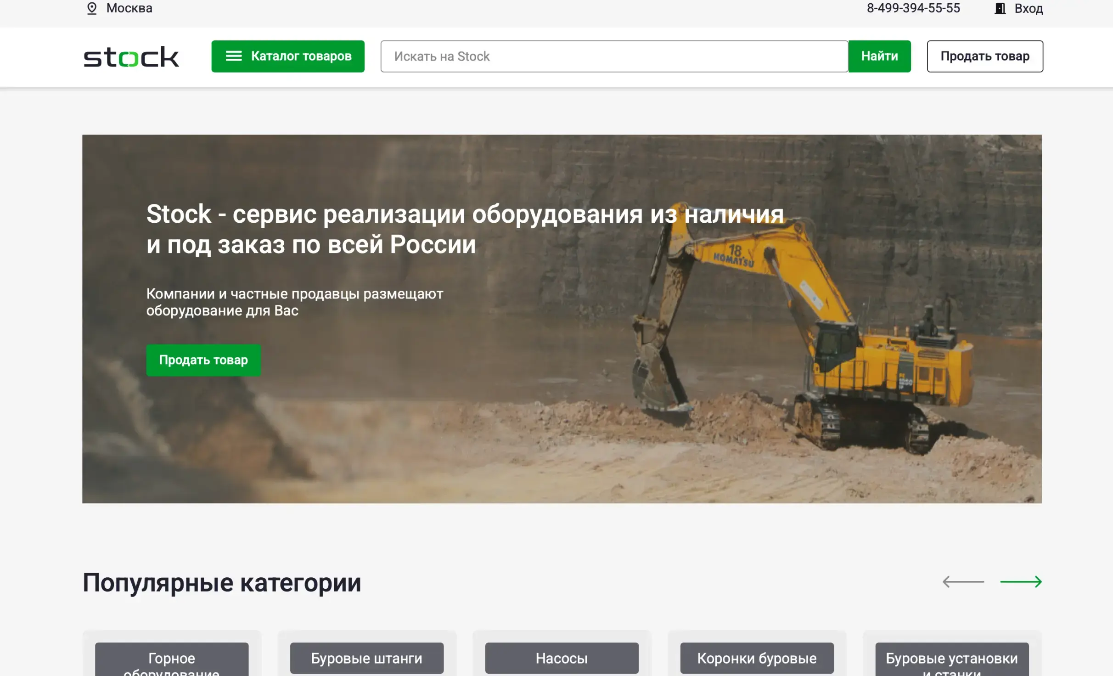The height and width of the screenshot is (676, 1113).
Task: Click the hamburger menu icon on Каталог товаров
Action: [234, 56]
